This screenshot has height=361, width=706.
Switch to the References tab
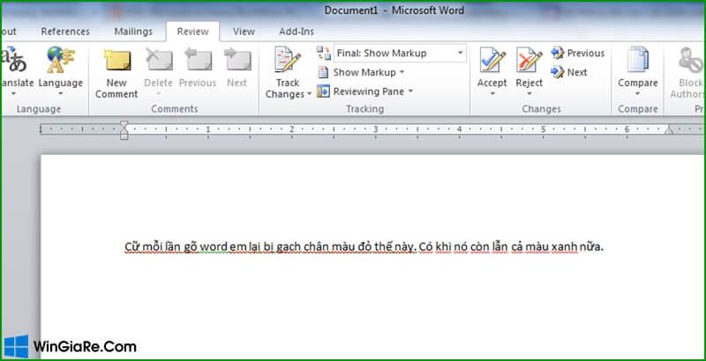pos(65,32)
